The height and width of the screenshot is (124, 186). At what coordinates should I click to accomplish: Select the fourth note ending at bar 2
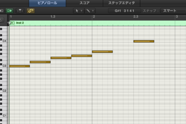click(82, 56)
